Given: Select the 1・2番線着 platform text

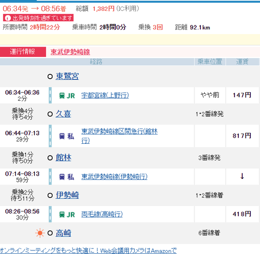Looking at the screenshot, I should 210,195.
